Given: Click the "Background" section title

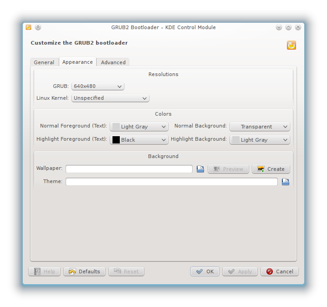Looking at the screenshot, I should coord(163,156).
